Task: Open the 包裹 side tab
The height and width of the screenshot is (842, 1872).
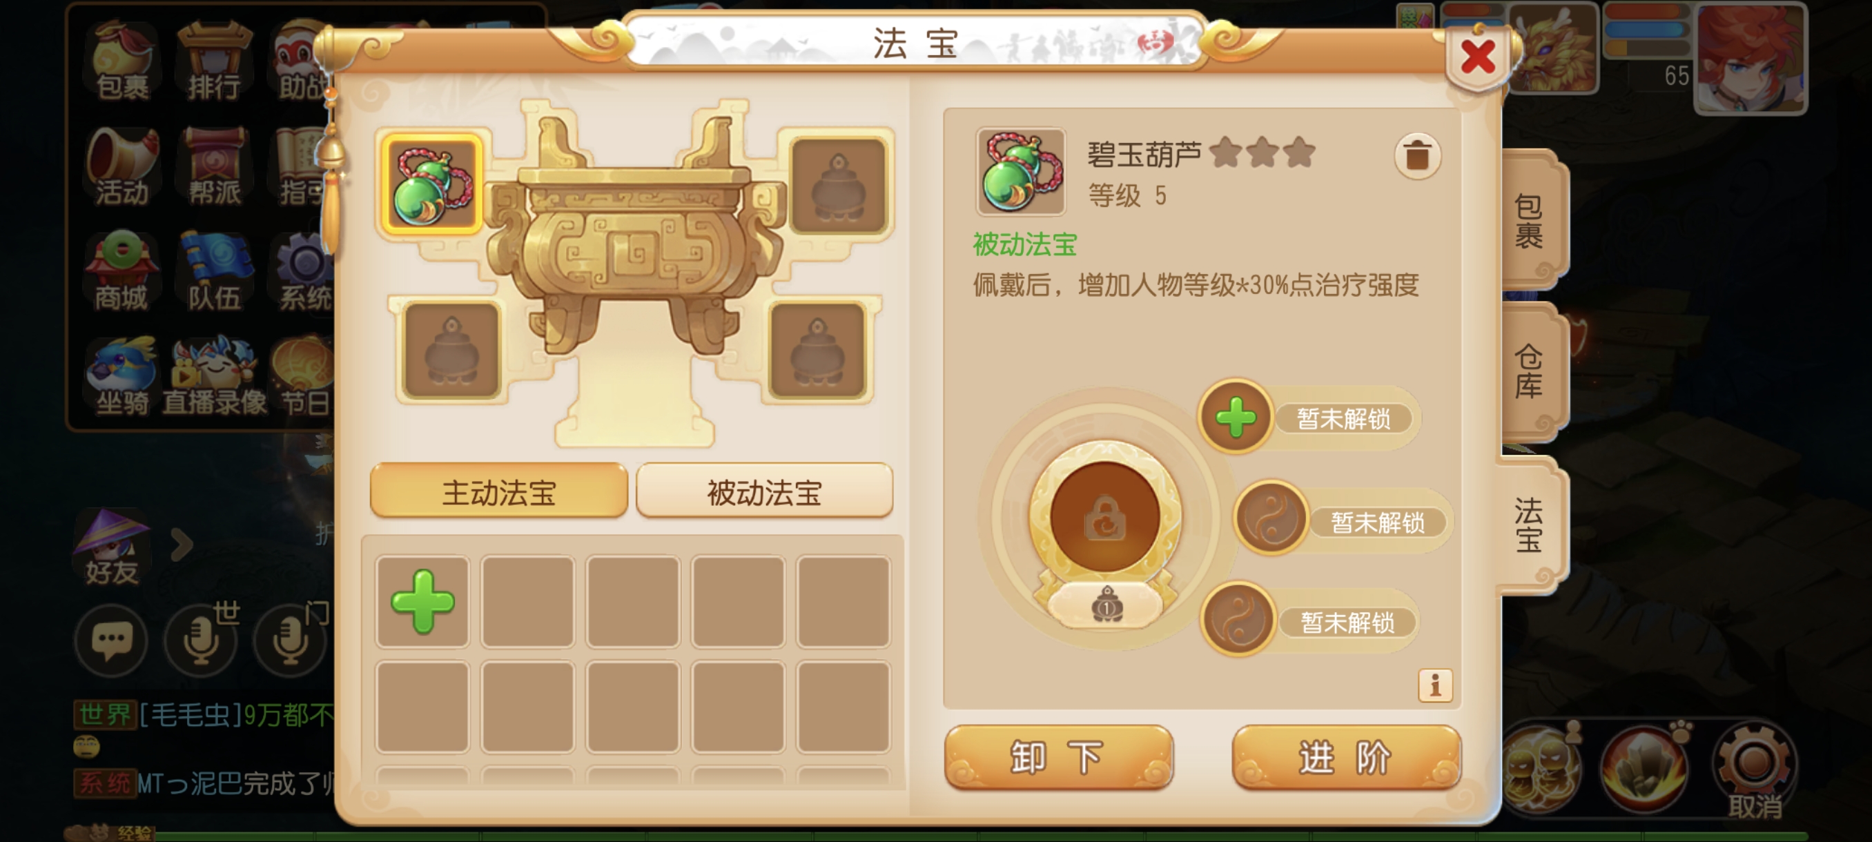Action: (x=1530, y=221)
